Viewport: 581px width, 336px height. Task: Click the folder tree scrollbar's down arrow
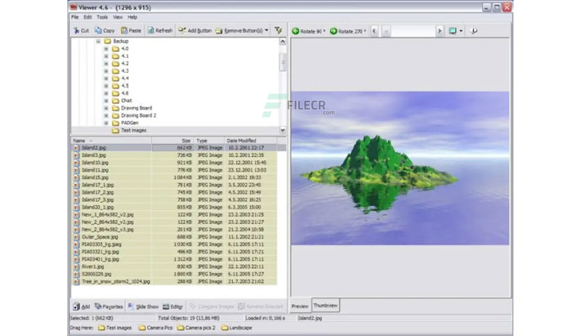283,130
